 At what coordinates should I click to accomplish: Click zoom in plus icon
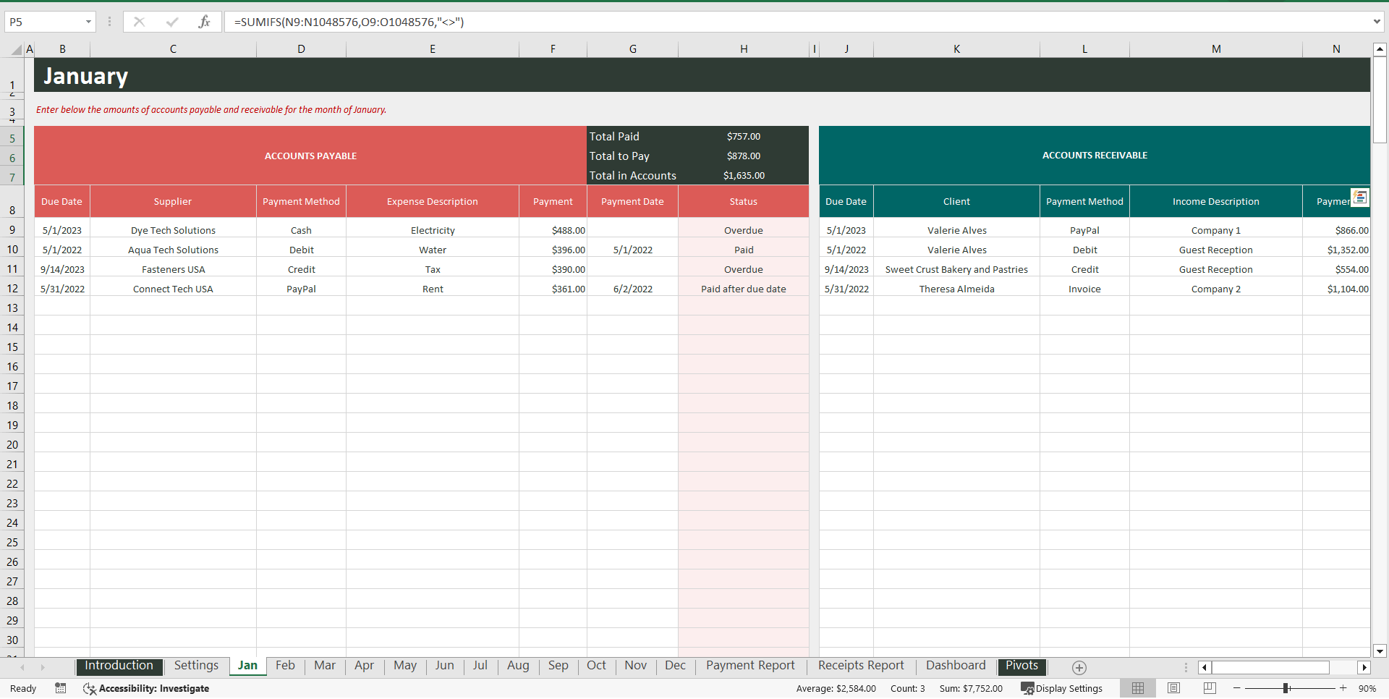click(x=1343, y=688)
